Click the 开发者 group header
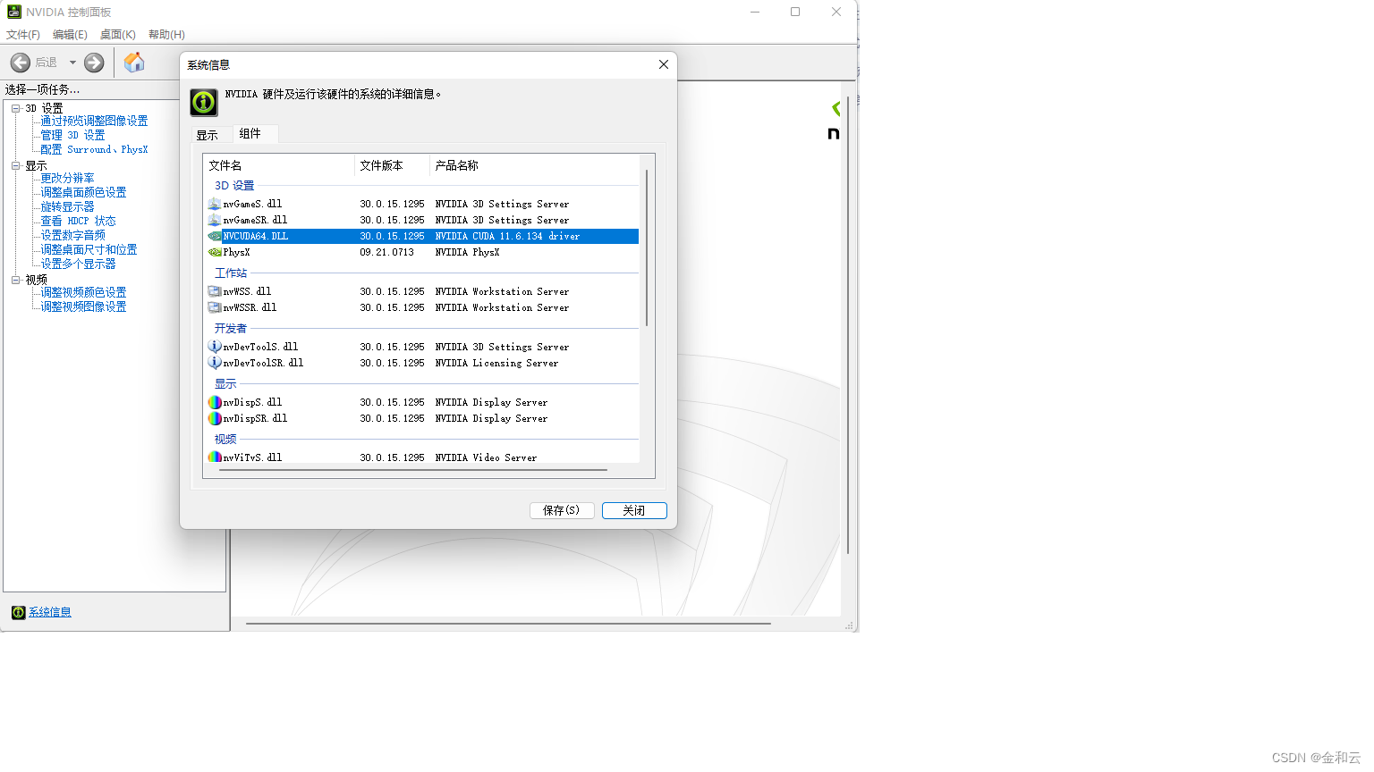This screenshot has width=1374, height=772. coord(231,328)
